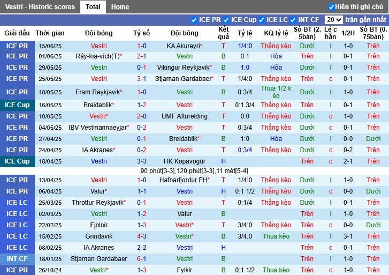Click ICE Cup label on 18/04/25 row
389x275 pixels.
click(x=17, y=161)
